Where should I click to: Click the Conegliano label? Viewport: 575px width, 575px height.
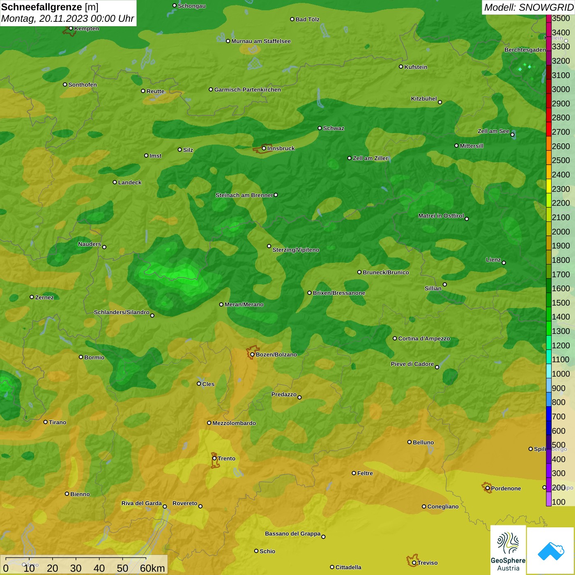point(443,506)
